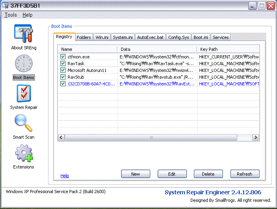Image resolution: width=277 pixels, height=209 pixels.
Task: Click the Refresh button
Action: 244,174
